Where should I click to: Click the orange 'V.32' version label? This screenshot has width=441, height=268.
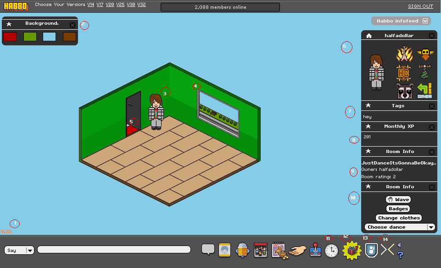click(x=6, y=231)
